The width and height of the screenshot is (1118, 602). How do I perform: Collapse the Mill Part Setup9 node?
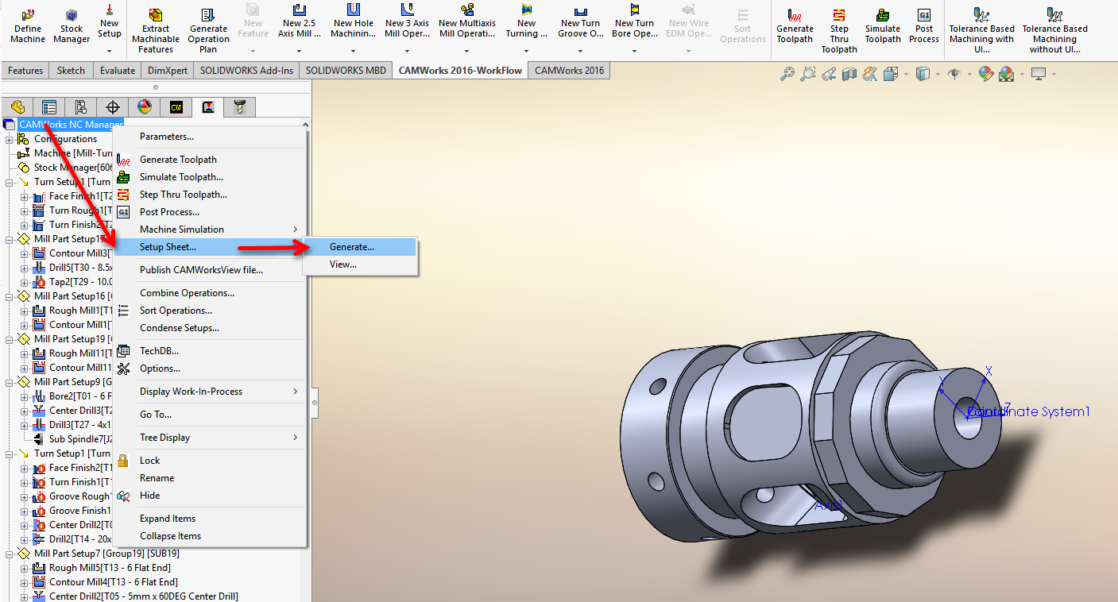10,382
